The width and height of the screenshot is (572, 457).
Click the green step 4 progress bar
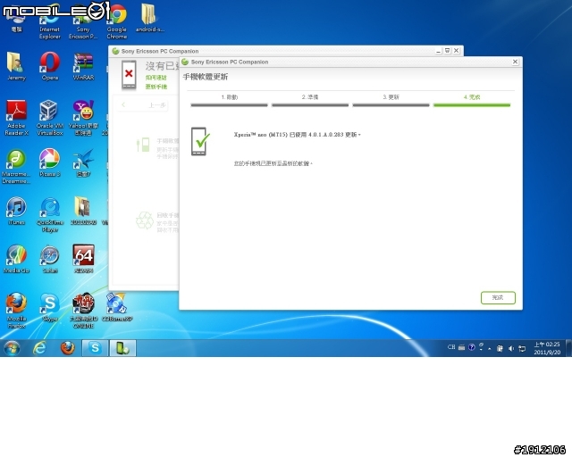click(x=472, y=105)
